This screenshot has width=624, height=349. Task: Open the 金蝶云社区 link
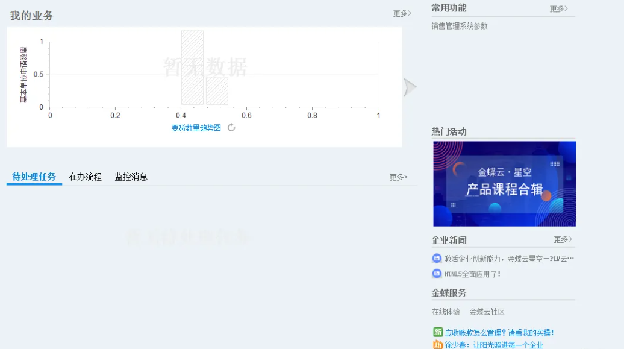pos(487,312)
